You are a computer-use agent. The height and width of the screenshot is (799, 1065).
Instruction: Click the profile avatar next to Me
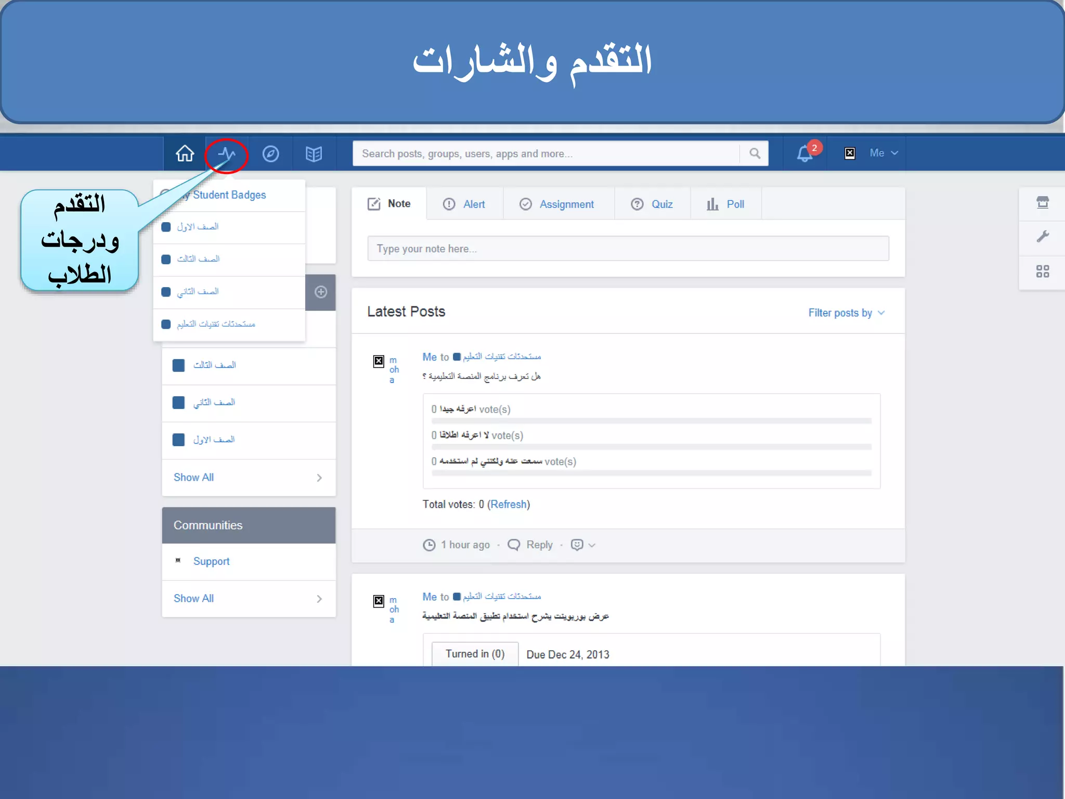[x=850, y=153]
